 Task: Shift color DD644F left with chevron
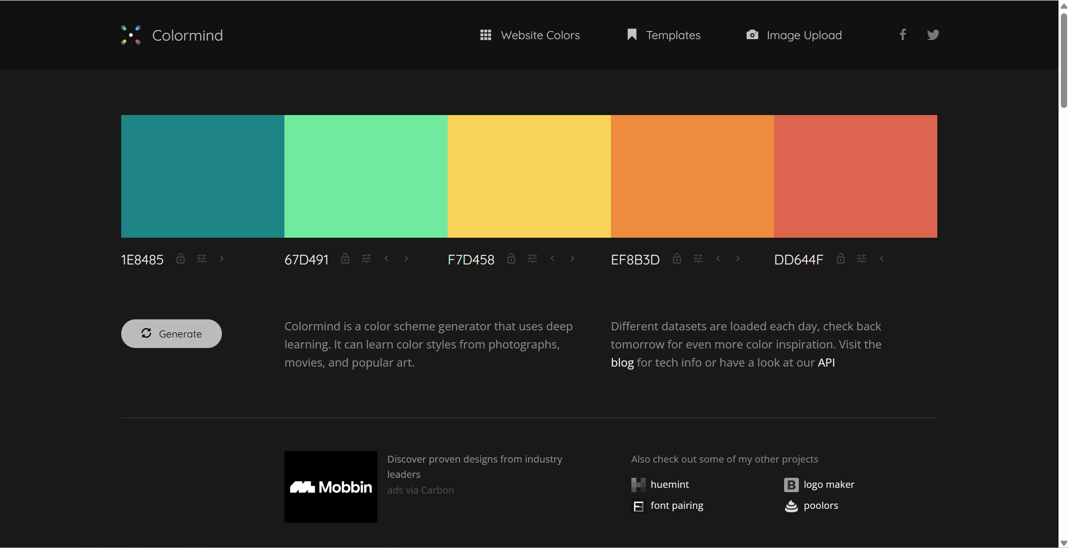coord(881,259)
